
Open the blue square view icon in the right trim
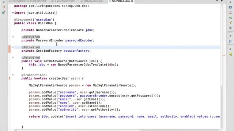pos(230,7)
